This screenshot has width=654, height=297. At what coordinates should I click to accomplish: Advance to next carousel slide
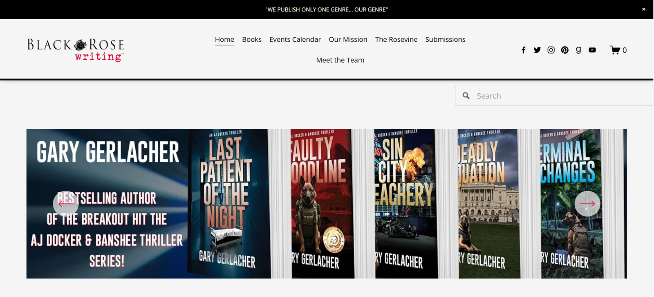587,203
